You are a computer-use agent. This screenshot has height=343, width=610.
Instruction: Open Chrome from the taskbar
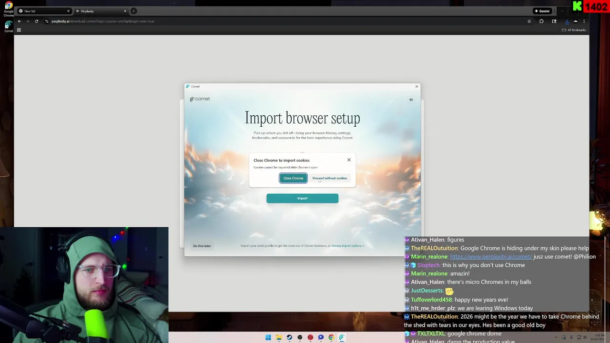point(331,337)
